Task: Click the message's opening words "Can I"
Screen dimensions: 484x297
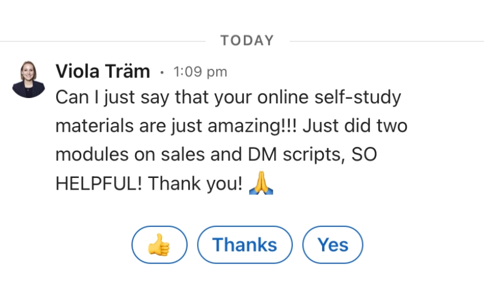Action: coord(79,97)
